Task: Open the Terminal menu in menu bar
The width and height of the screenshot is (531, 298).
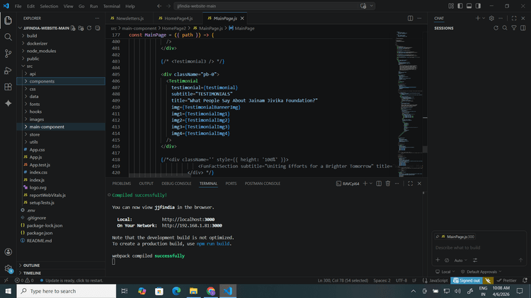Action: (x=113, y=6)
